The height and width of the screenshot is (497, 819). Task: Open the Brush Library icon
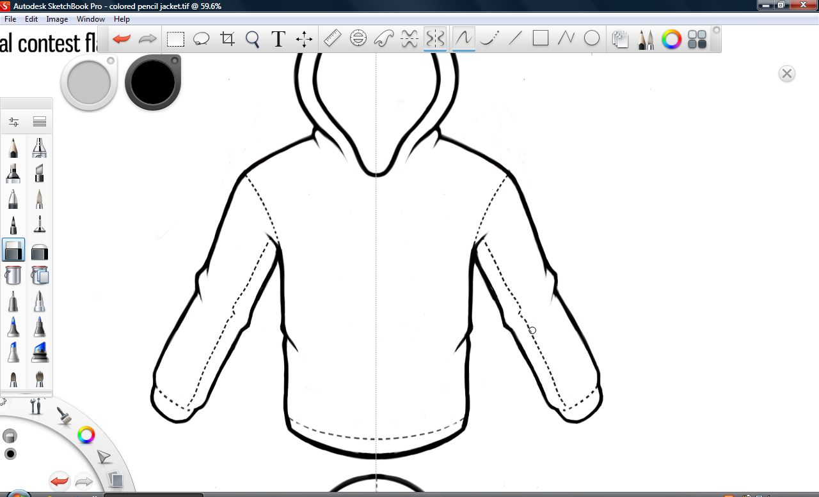click(x=40, y=121)
